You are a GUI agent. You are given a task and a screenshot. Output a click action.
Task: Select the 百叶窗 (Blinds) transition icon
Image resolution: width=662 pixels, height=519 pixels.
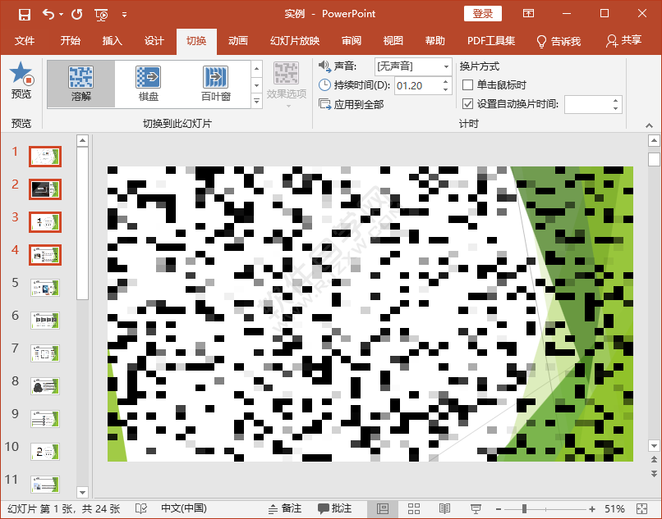(x=215, y=77)
